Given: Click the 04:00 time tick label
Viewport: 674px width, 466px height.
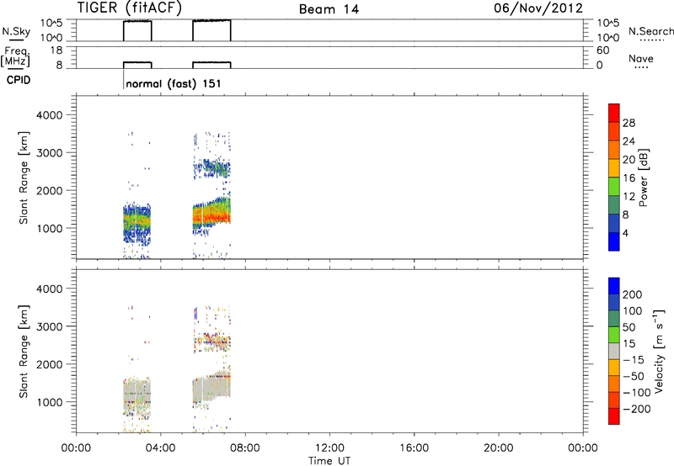Looking at the screenshot, I should pyautogui.click(x=161, y=448).
